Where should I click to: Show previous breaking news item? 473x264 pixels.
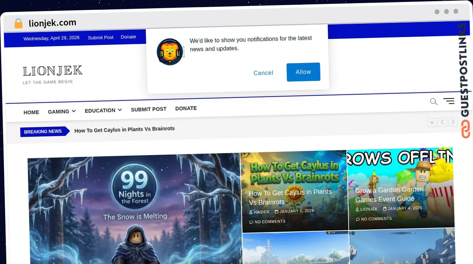click(x=443, y=122)
